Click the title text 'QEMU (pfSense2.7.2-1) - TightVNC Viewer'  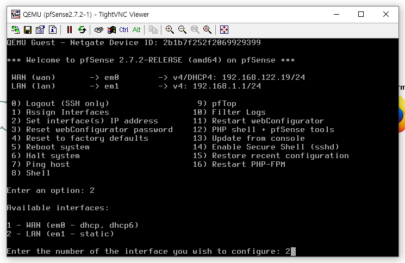(86, 15)
